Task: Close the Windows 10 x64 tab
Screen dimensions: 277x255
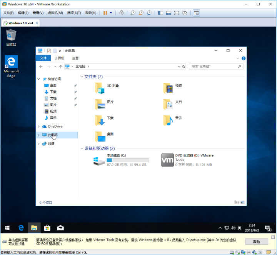Action: pyautogui.click(x=37, y=23)
